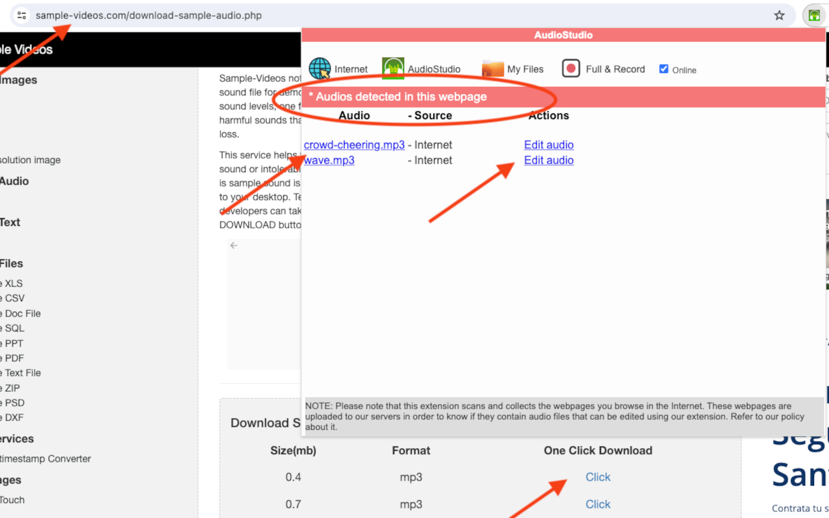Click Edit audio for wave.mp3
Screen dimensions: 829x518
click(549, 161)
